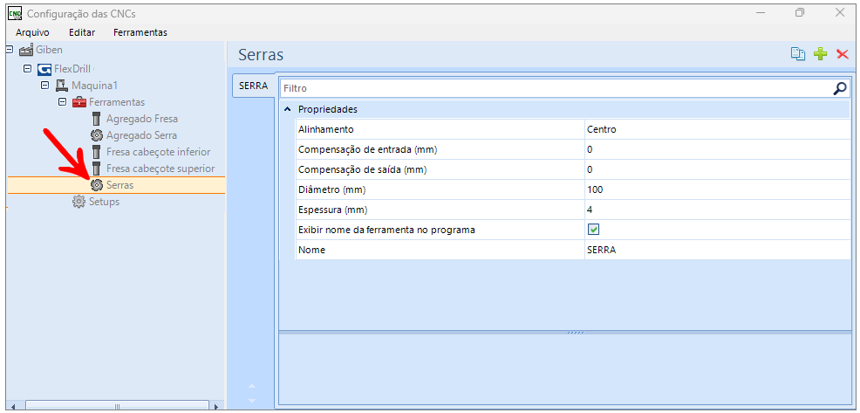
Task: Open Fresa cabeçote inferior in tree
Action: click(158, 152)
